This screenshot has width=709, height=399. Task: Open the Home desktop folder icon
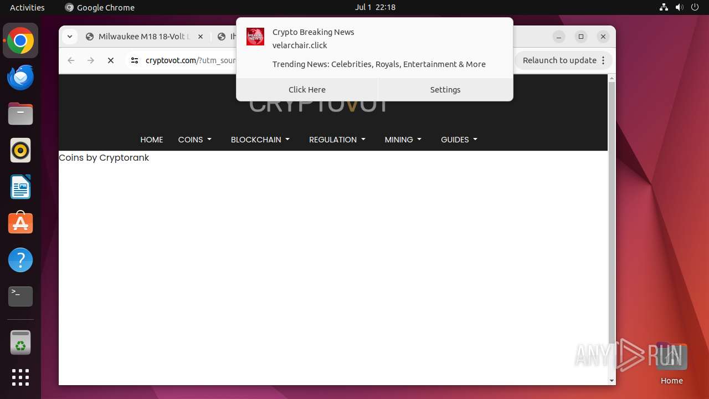pyautogui.click(x=671, y=364)
